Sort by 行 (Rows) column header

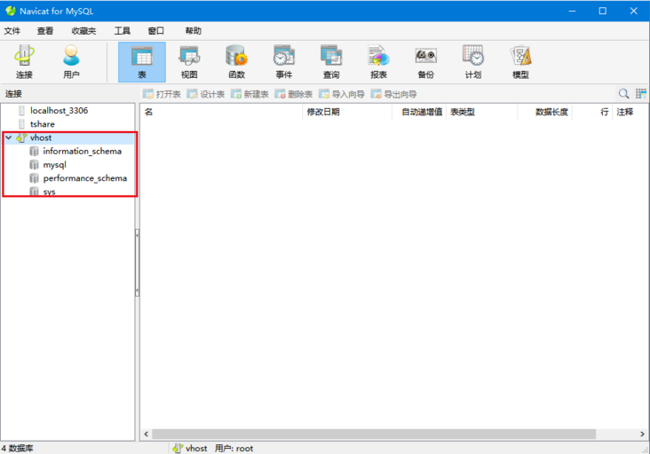pyautogui.click(x=592, y=112)
